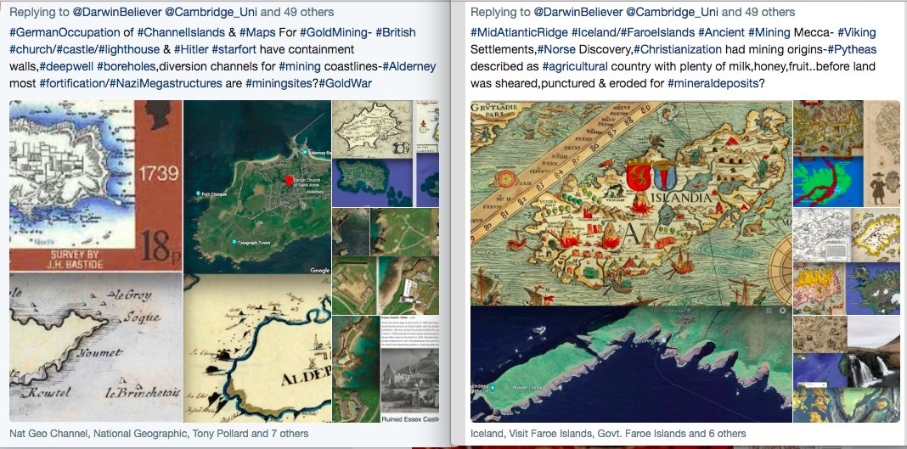907x449 pixels.
Task: Click tagged users 'Iceland, Visit Faroe Islands' line
Action: 609,433
